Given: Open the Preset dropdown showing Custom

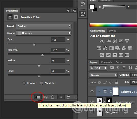Looking at the screenshot, I should [43, 26].
